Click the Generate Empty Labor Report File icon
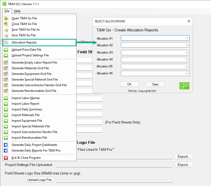The width and height of the screenshot is (211, 186). 6,63
